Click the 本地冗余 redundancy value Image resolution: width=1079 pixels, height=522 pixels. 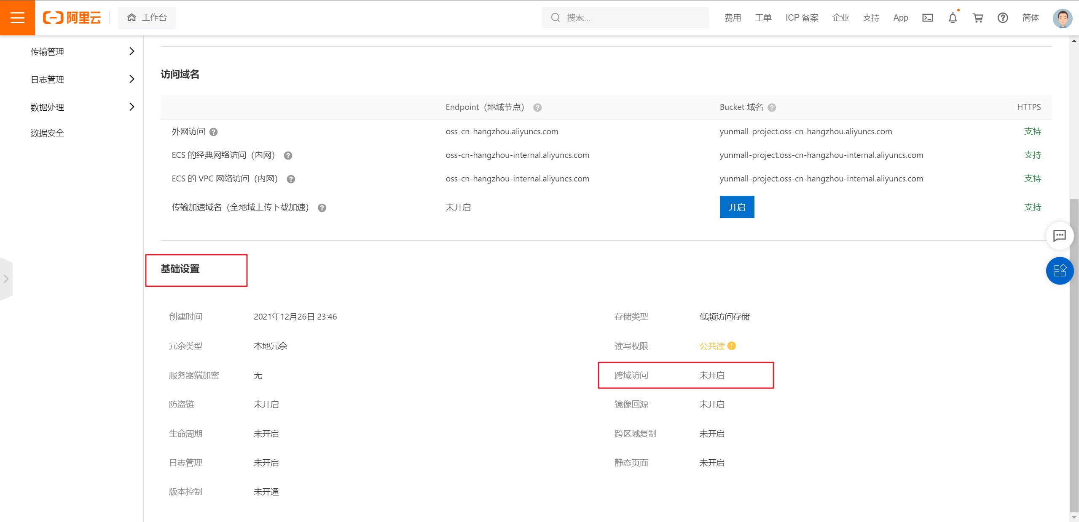[271, 346]
